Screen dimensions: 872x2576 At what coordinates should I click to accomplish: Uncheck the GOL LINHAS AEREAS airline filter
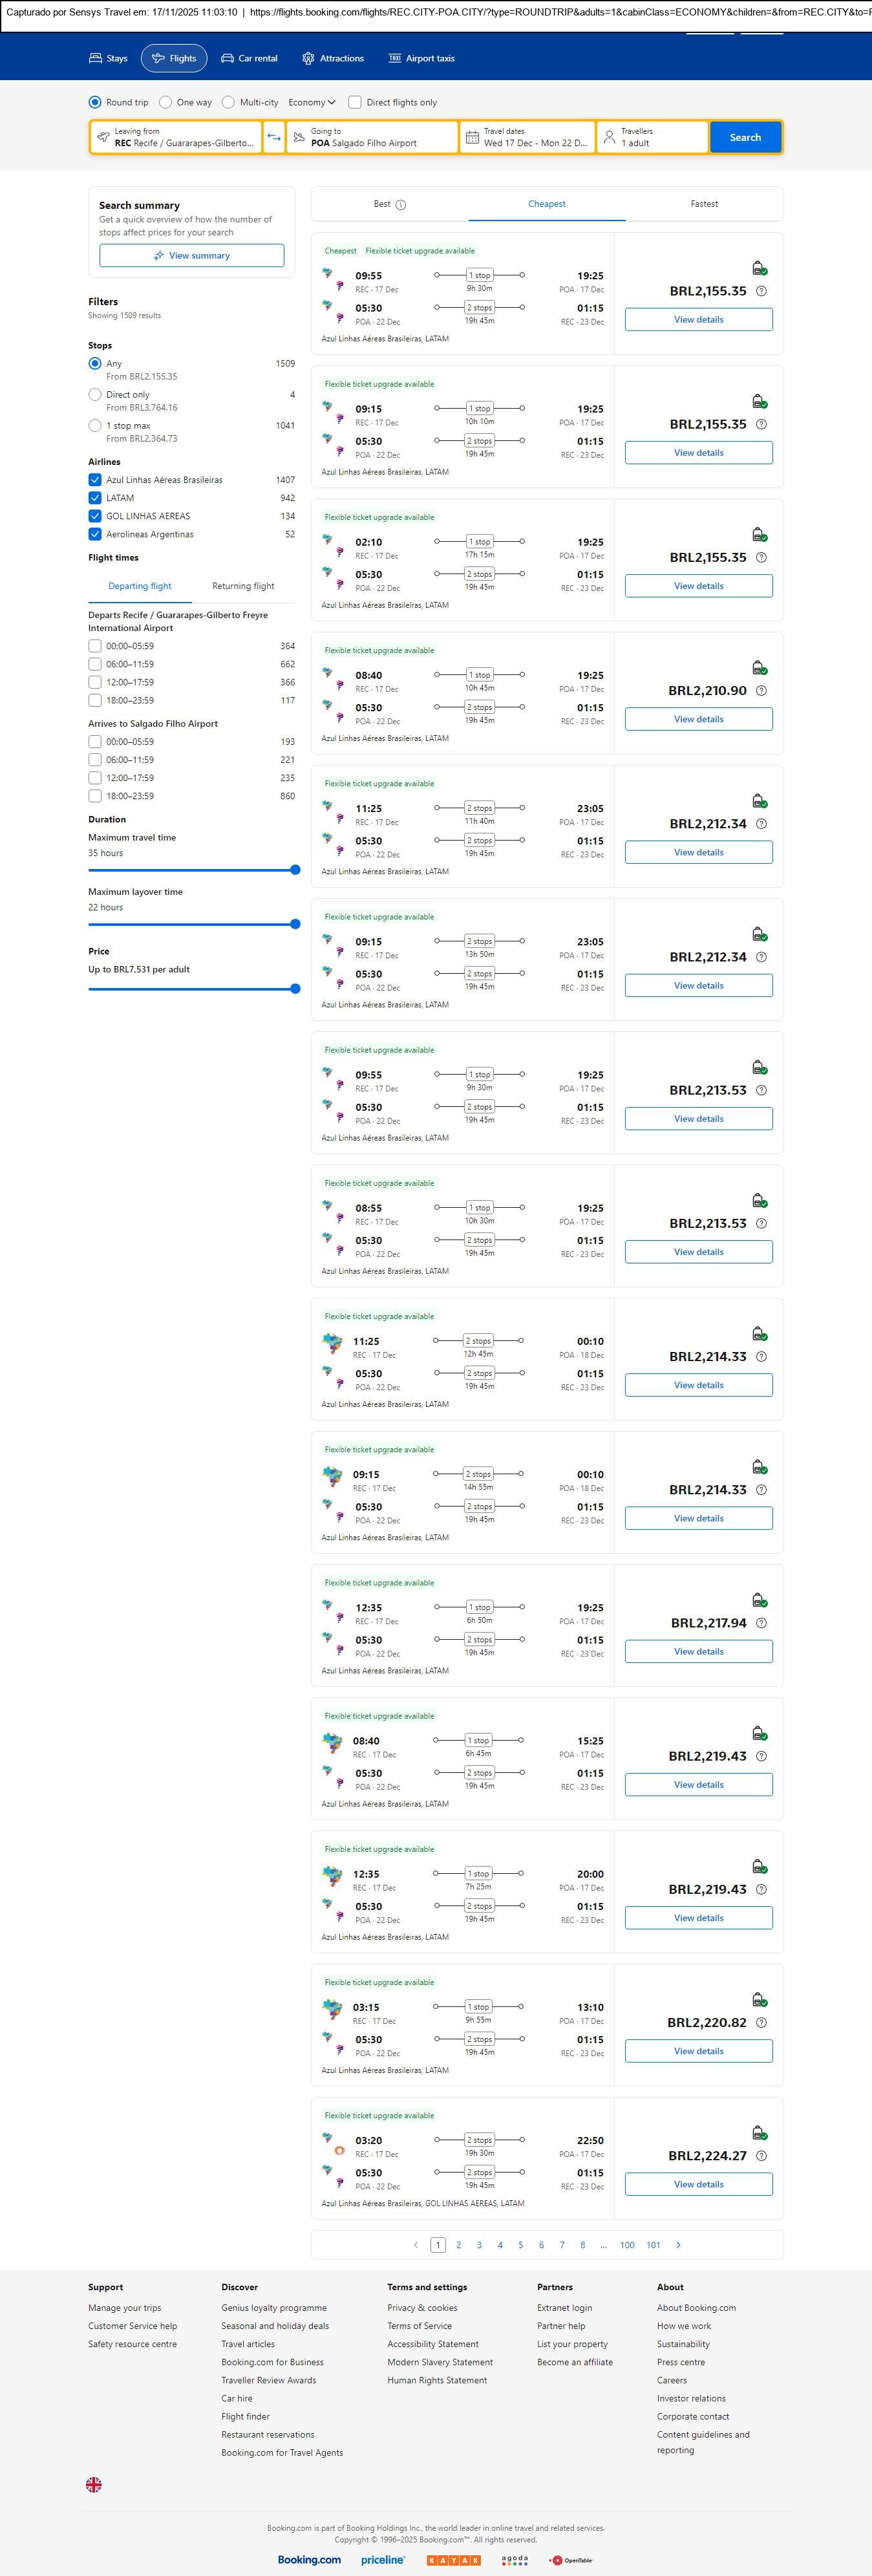pyautogui.click(x=95, y=516)
